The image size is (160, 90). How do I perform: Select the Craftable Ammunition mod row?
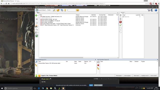point(79,16)
